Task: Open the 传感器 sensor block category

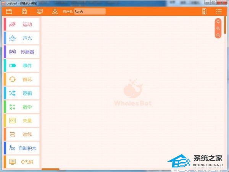Action: (x=22, y=52)
